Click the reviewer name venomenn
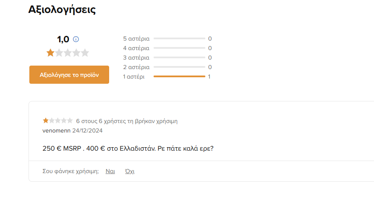374x202 pixels. click(57, 131)
